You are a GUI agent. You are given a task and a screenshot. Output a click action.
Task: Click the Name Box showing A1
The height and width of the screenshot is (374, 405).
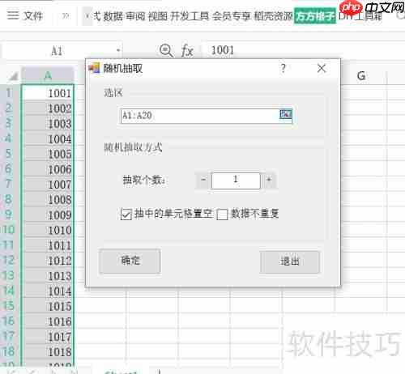(x=57, y=51)
